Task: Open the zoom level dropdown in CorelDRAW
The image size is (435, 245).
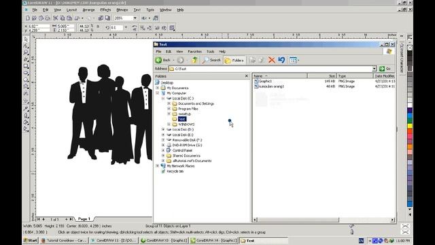Action: tap(135, 18)
